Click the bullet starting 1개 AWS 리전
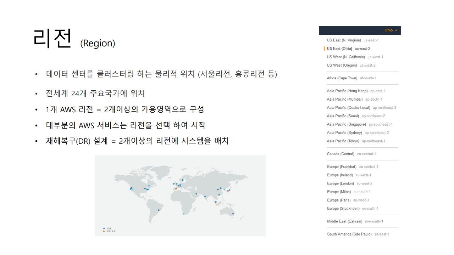The image size is (454, 255). 125,109
